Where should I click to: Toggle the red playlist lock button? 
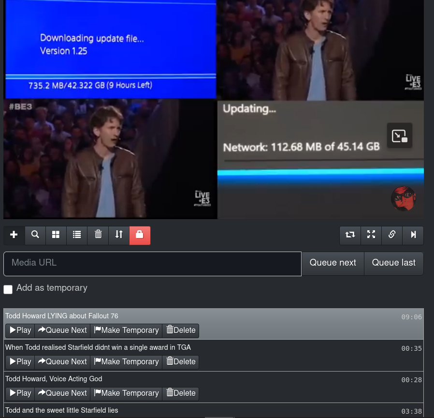click(x=140, y=235)
